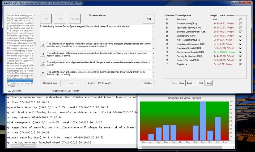Viewport: 255px width, 152px height.
Task: Choose answer A button
Action: tap(43, 45)
